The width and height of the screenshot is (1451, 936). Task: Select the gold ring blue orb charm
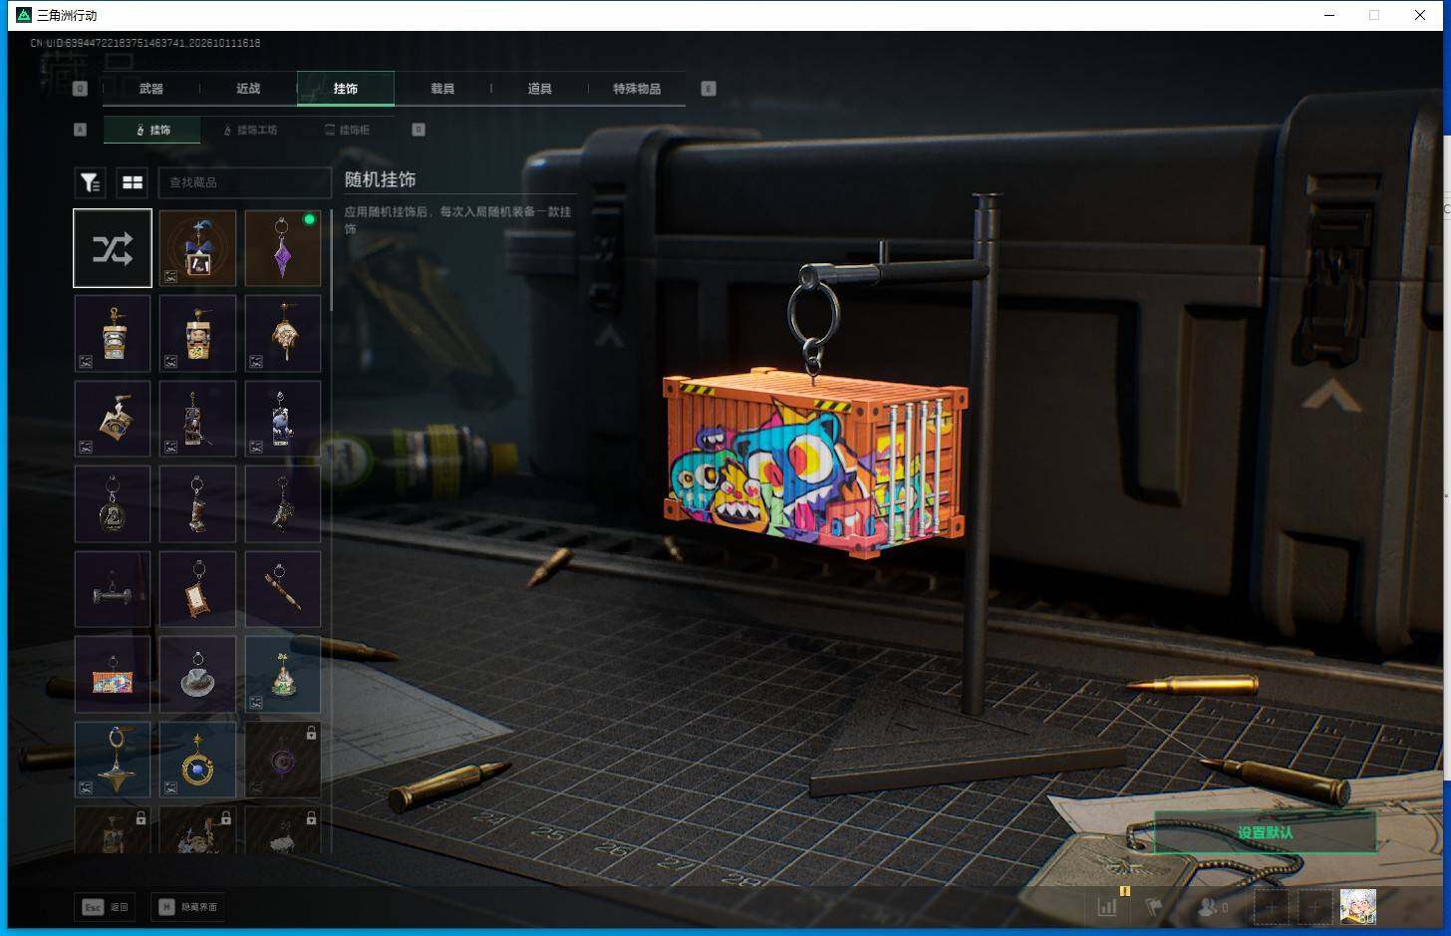[197, 760]
